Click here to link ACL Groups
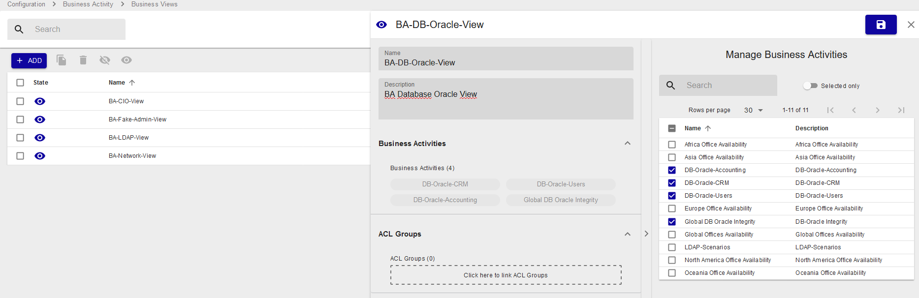The width and height of the screenshot is (919, 298). (506, 275)
